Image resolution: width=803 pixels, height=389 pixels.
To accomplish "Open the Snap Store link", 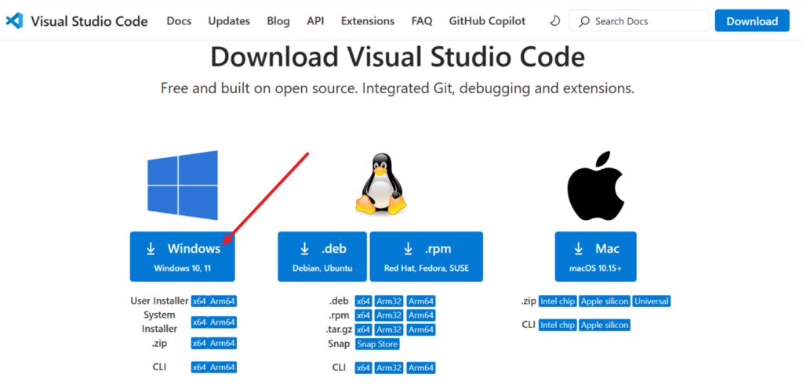I will point(377,344).
